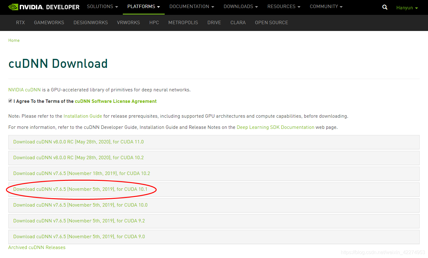Expand cuDNN v7.6.5 for CUDA 9.2

[x=214, y=221]
